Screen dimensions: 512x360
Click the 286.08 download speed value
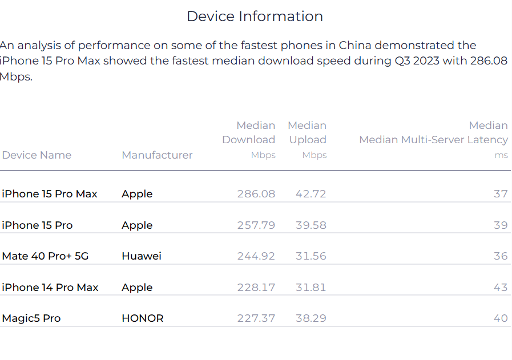pyautogui.click(x=256, y=194)
